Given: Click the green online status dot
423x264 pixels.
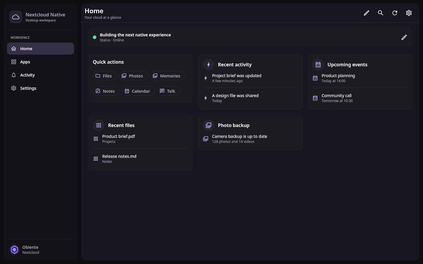Looking at the screenshot, I should pos(95,37).
